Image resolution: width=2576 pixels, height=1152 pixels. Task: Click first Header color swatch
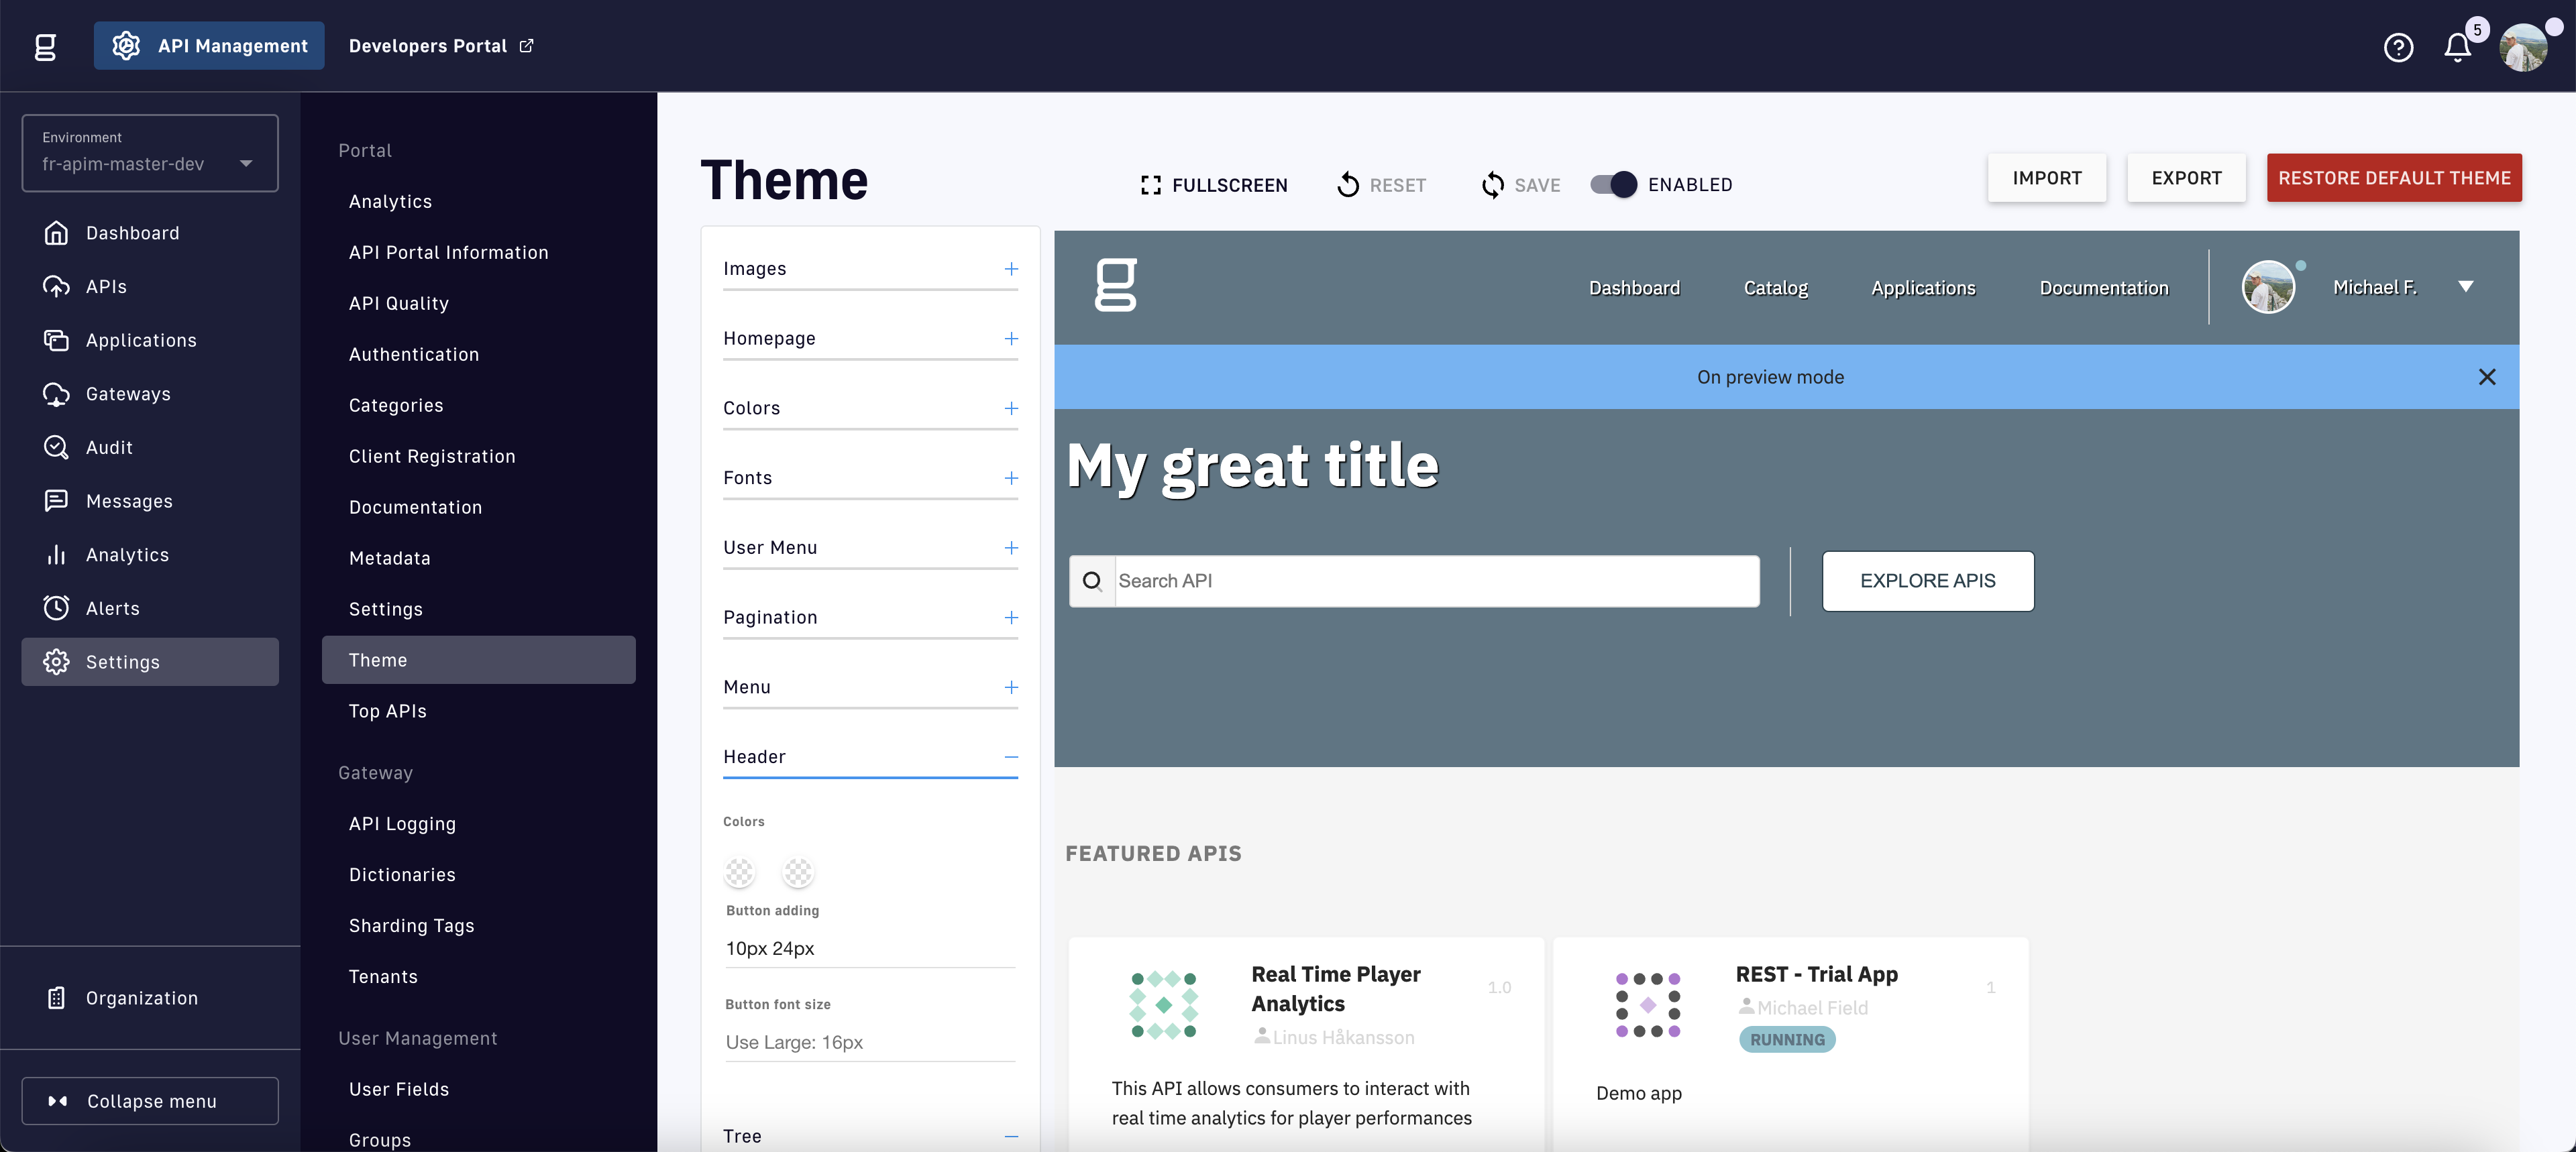pyautogui.click(x=739, y=872)
